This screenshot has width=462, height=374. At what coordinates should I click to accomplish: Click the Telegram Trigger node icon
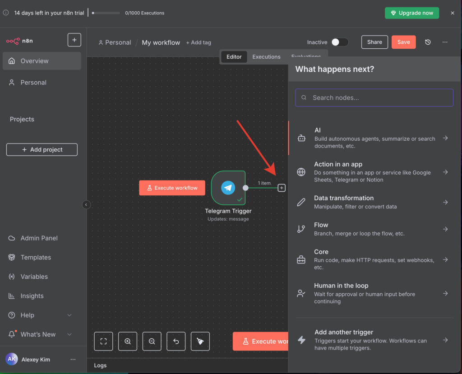pos(228,188)
